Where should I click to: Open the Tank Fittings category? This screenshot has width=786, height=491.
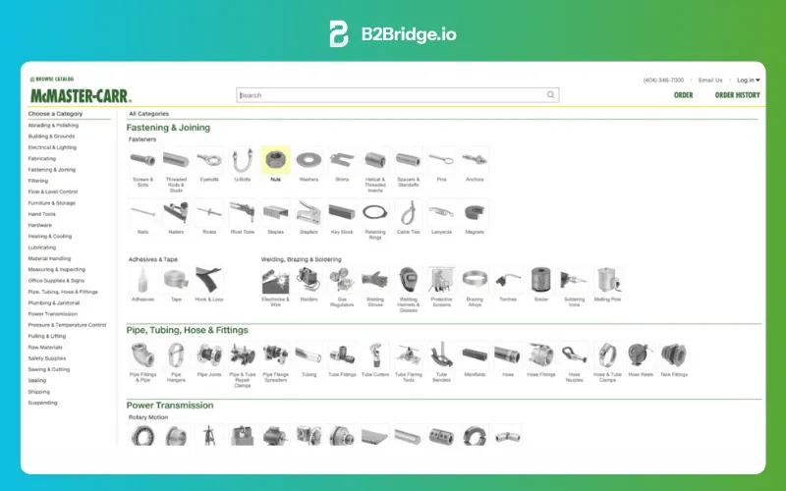click(674, 355)
